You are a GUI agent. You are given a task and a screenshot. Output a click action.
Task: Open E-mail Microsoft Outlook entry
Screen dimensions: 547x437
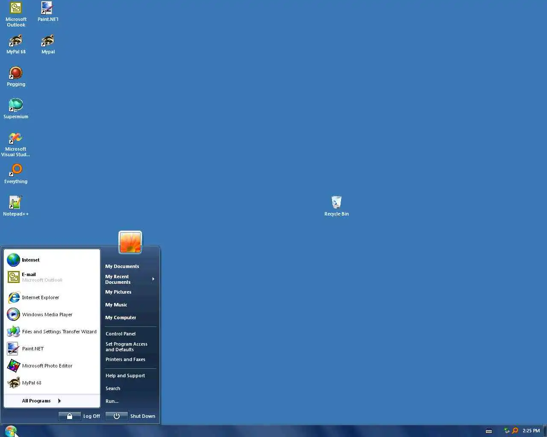(x=52, y=277)
